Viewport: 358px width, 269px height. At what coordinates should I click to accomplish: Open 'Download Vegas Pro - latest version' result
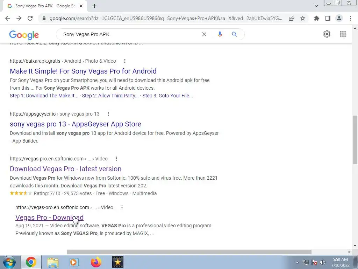[x=65, y=169]
